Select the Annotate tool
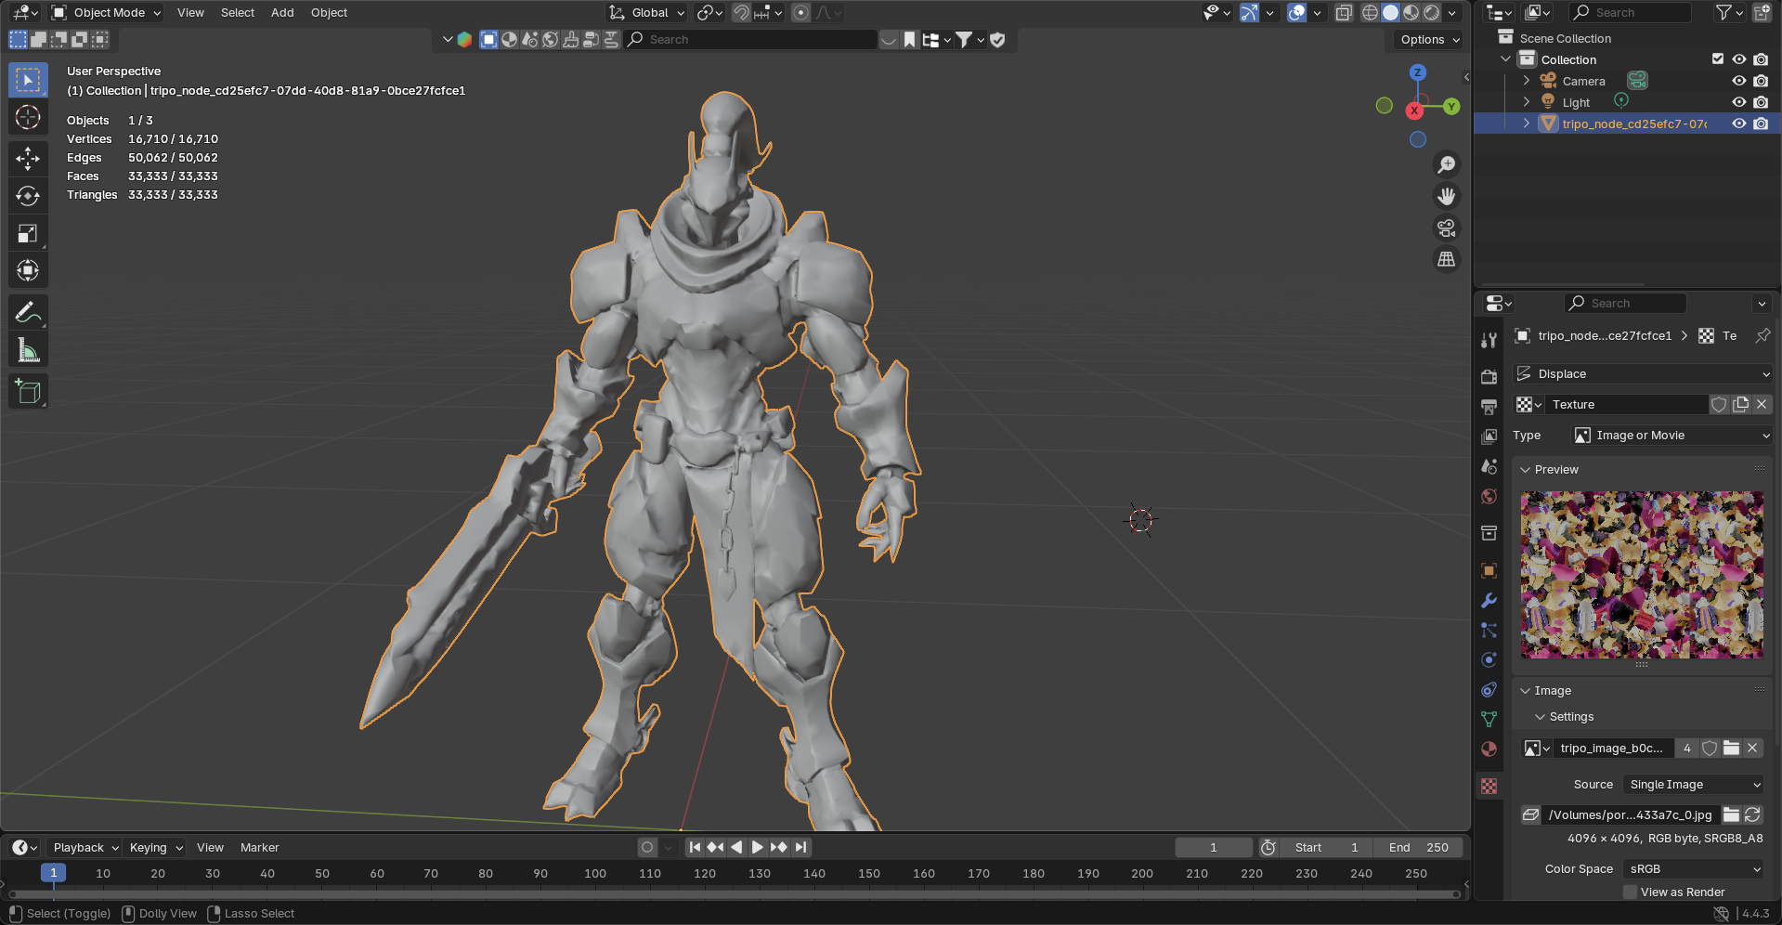1782x925 pixels. pyautogui.click(x=28, y=313)
